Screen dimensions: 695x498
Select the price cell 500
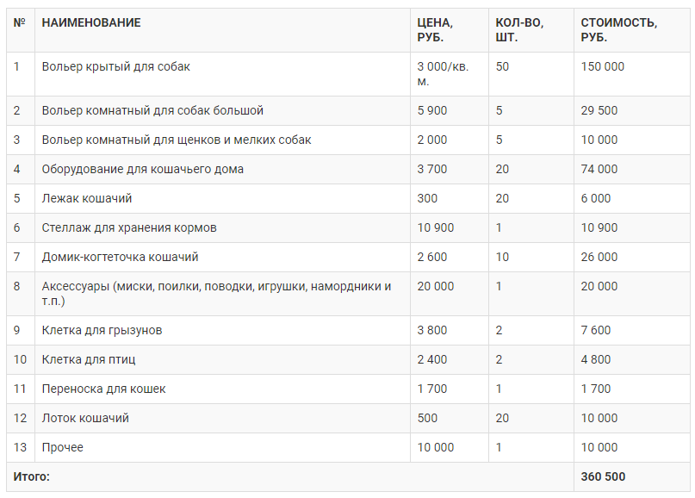tap(450, 418)
